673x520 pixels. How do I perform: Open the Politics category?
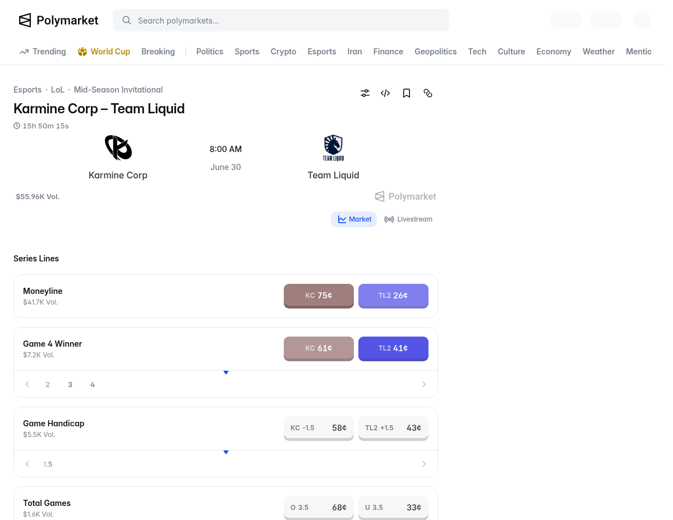point(210,52)
